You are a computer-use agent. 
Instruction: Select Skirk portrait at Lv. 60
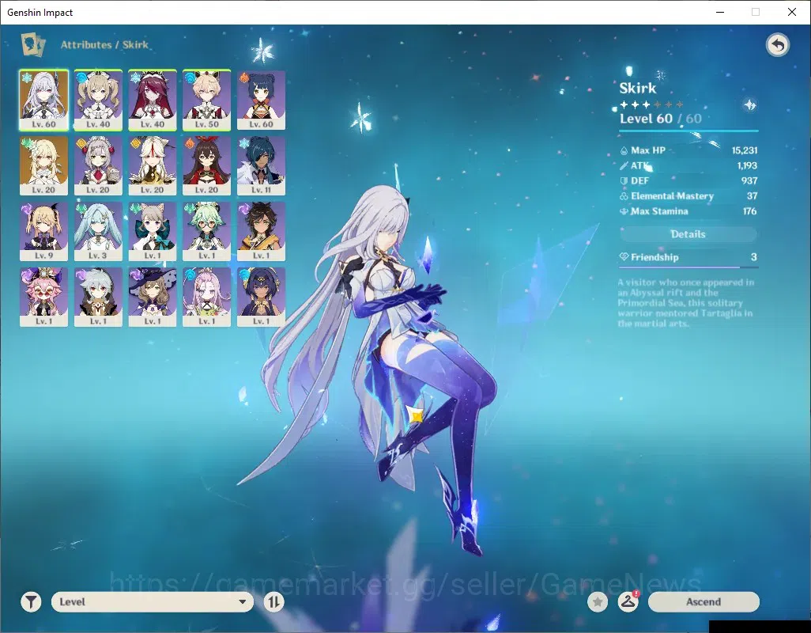click(x=44, y=100)
